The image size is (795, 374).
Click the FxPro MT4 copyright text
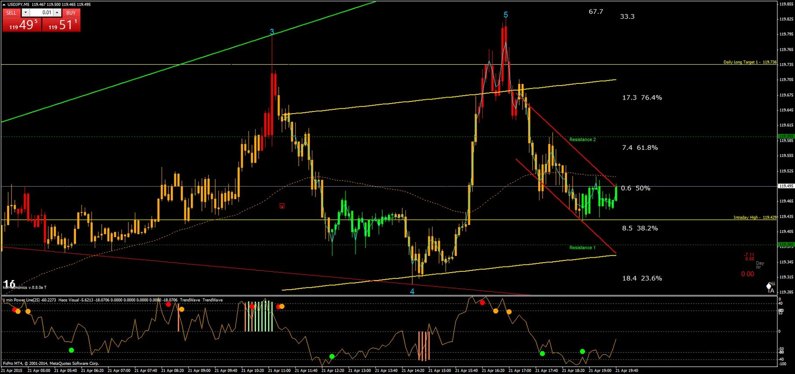click(51, 364)
